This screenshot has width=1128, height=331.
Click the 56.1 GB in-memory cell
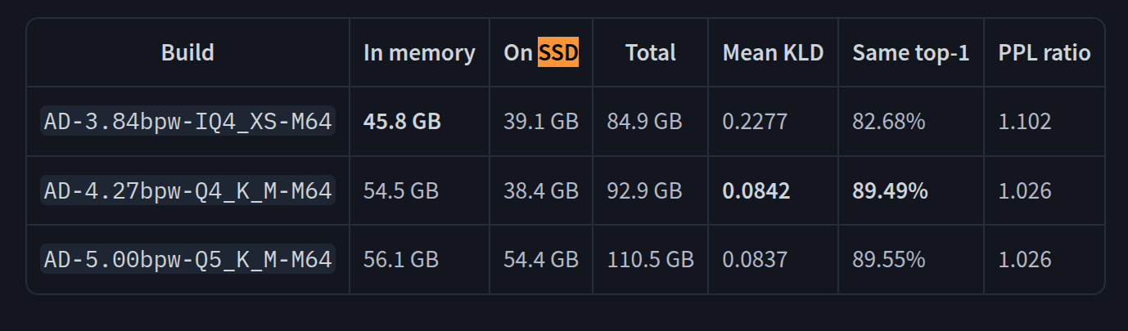pyautogui.click(x=401, y=260)
